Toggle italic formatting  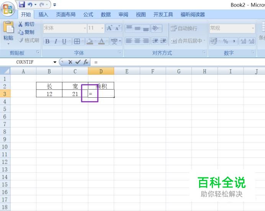(56, 41)
